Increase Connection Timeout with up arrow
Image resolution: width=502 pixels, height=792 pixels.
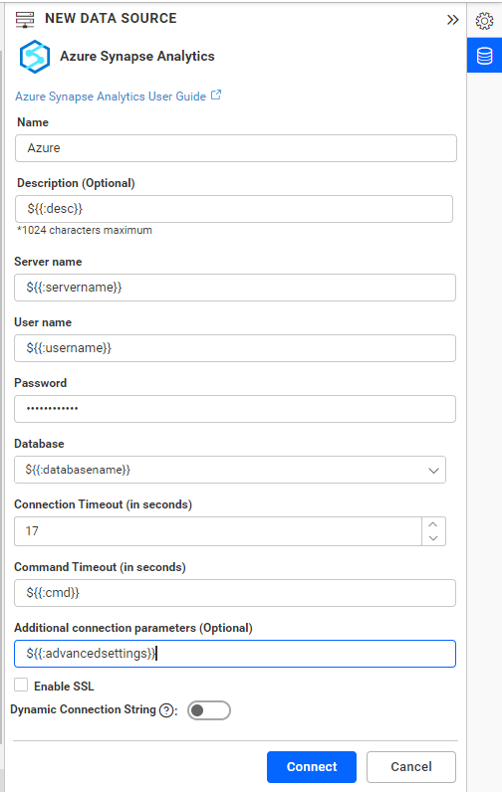(433, 524)
